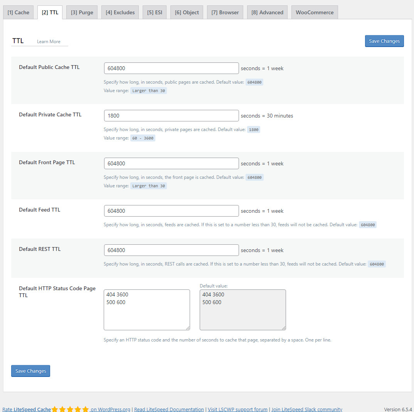Select the Excludes tab
This screenshot has width=414, height=412.
pyautogui.click(x=120, y=12)
